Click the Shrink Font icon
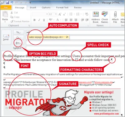The height and width of the screenshot is (117, 125). (x=64, y=14)
